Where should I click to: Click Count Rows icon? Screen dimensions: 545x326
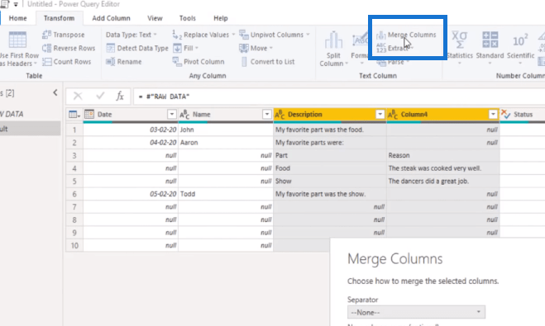coord(47,62)
